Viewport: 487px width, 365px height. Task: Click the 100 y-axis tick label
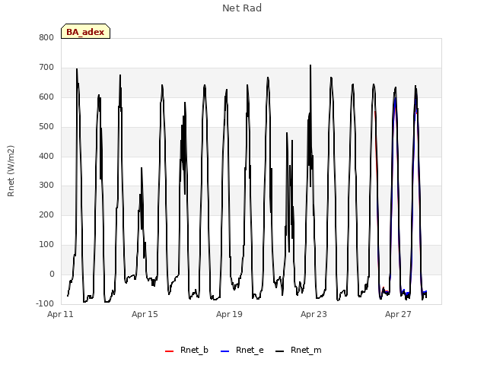[x=46, y=245]
